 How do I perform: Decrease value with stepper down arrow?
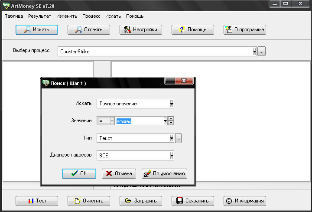(x=171, y=123)
